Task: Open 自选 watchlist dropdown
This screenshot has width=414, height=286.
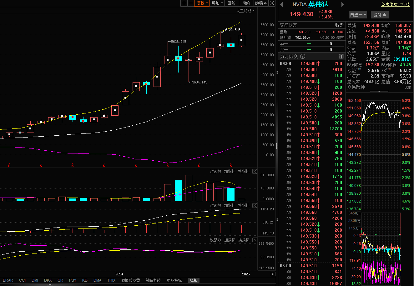Action: [358, 15]
